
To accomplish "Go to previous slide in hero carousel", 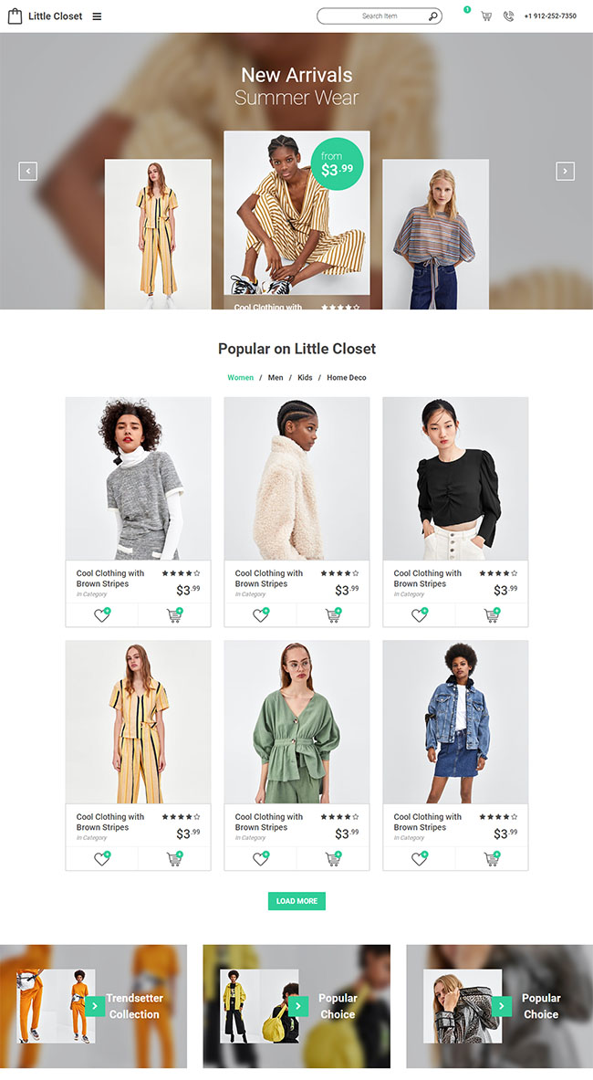I will coord(27,171).
